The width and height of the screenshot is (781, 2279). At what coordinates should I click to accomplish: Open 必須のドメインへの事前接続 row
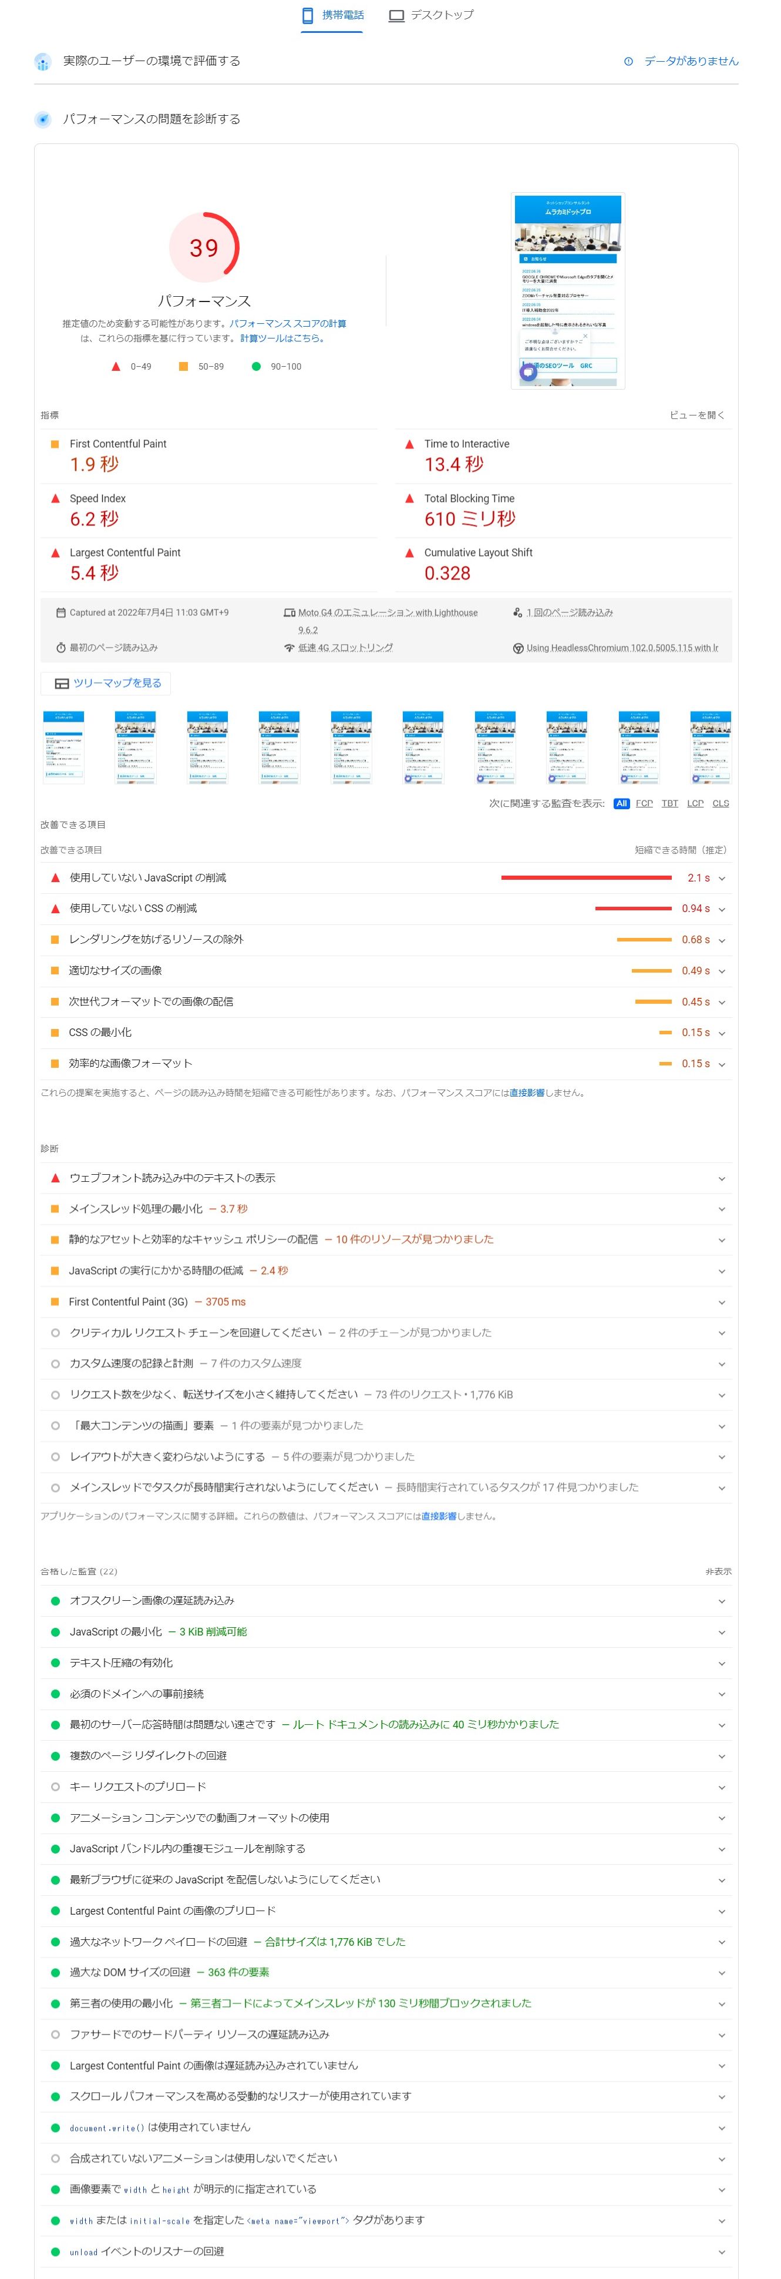click(386, 1694)
